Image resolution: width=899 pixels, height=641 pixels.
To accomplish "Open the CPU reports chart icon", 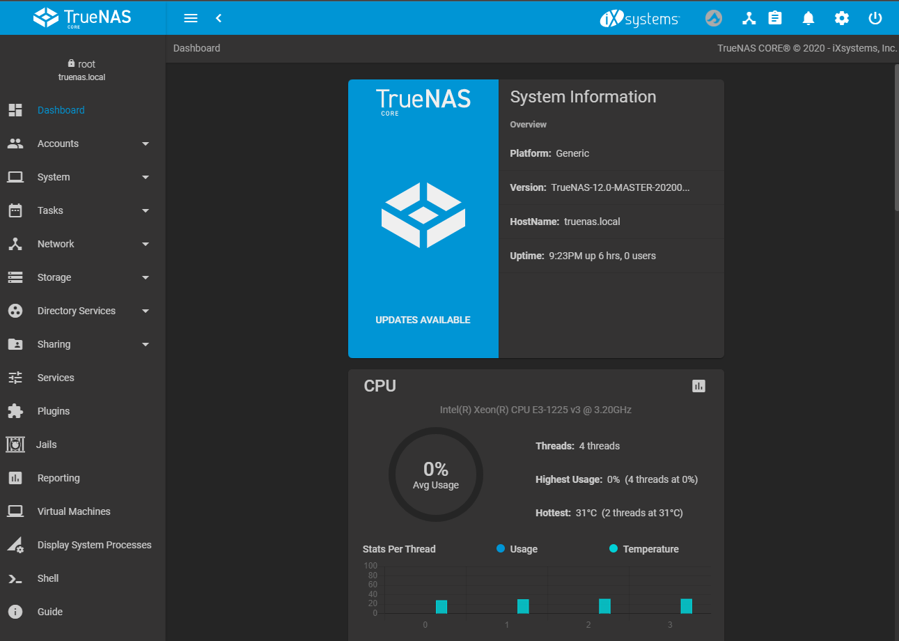I will tap(698, 386).
